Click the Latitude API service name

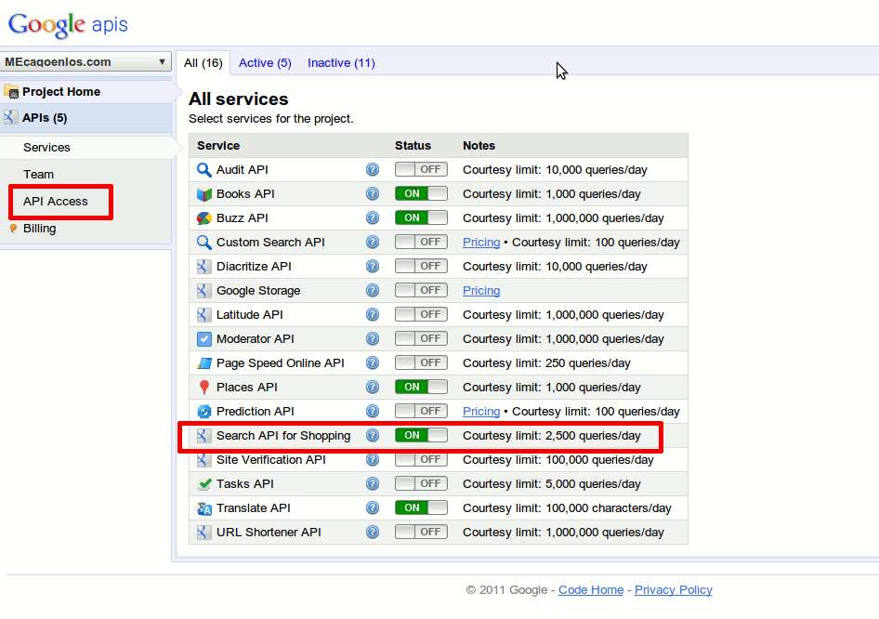(x=249, y=314)
